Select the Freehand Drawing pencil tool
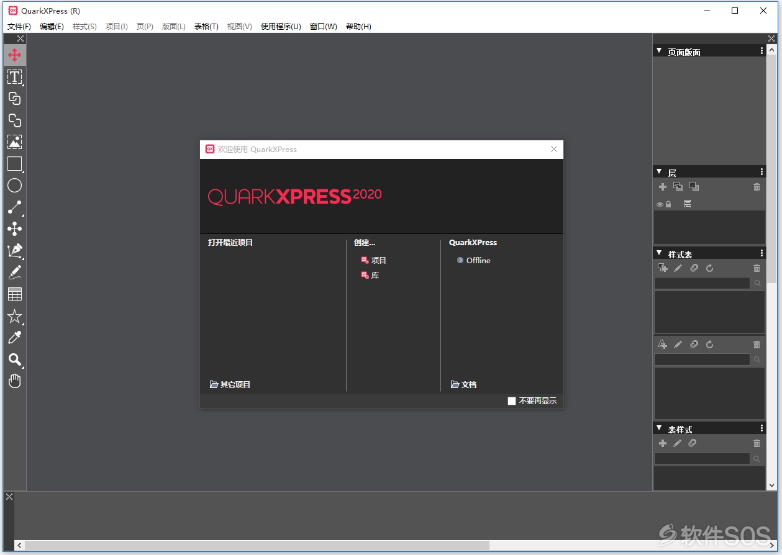 click(x=14, y=273)
